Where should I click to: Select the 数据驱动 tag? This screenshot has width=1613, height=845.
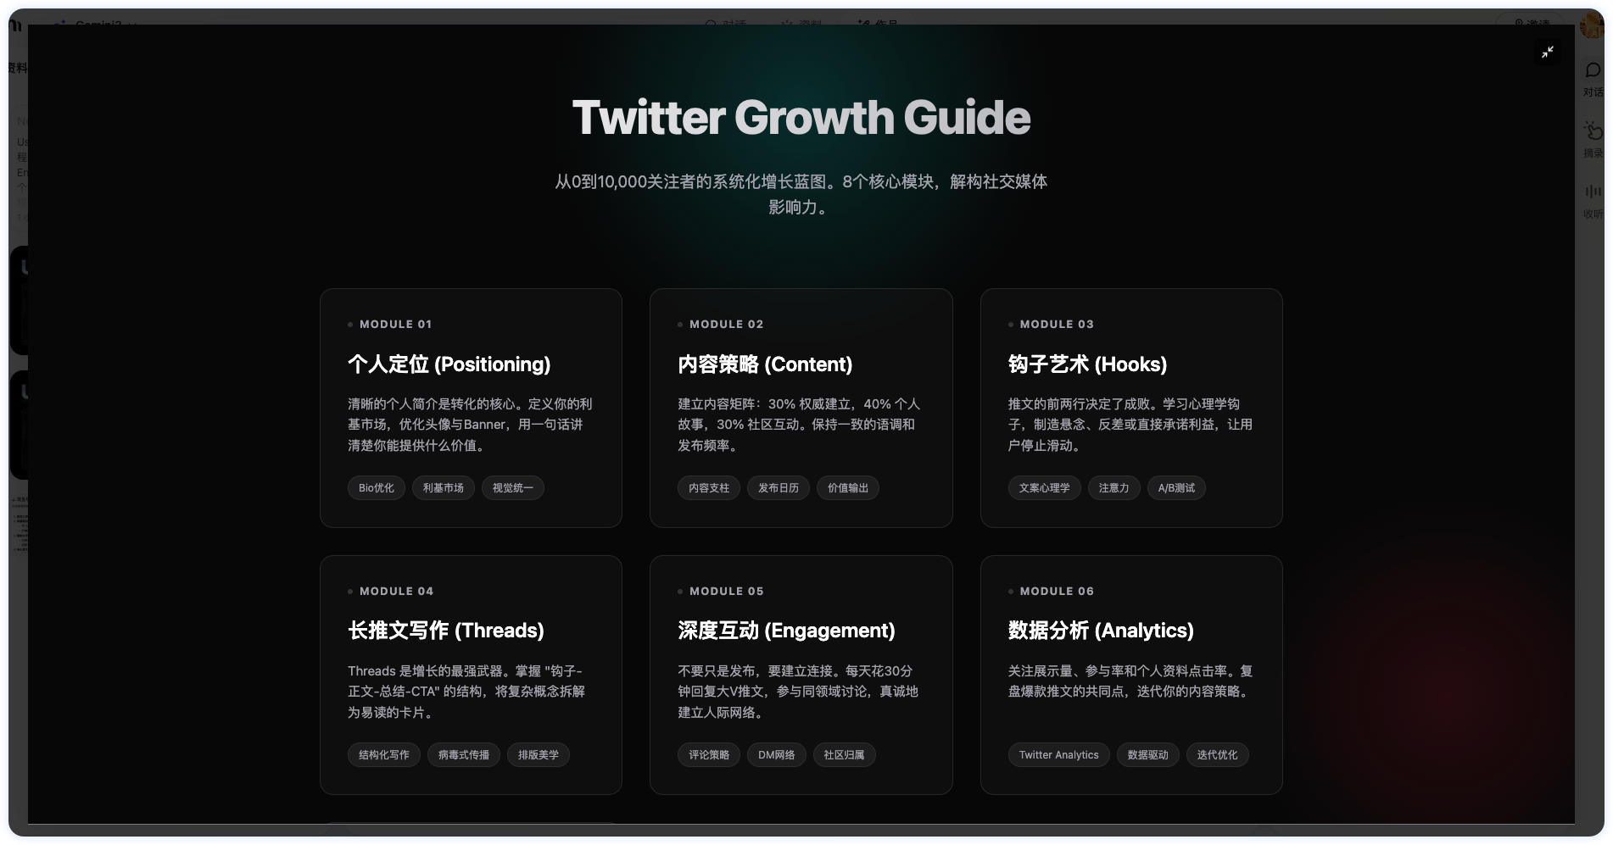click(x=1148, y=755)
